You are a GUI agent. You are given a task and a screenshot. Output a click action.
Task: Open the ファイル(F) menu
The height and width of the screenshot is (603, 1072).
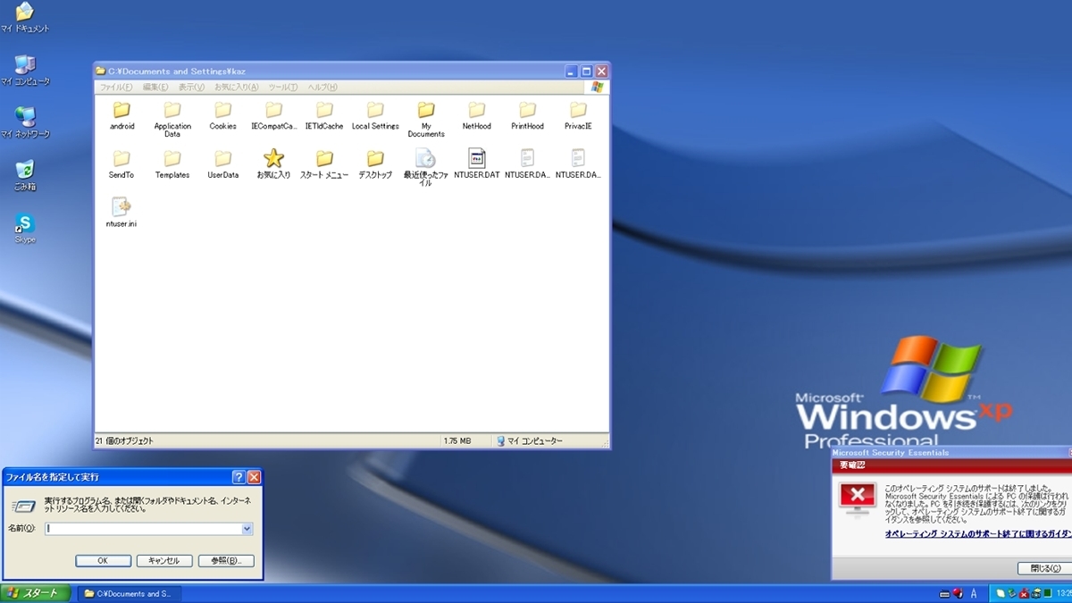(116, 88)
